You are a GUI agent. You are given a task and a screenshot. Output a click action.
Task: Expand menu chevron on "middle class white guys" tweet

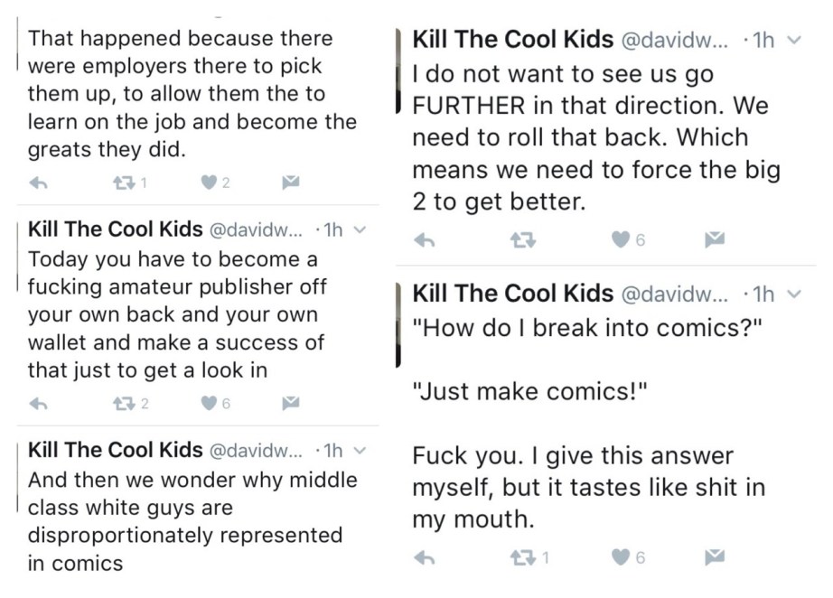pyautogui.click(x=360, y=450)
